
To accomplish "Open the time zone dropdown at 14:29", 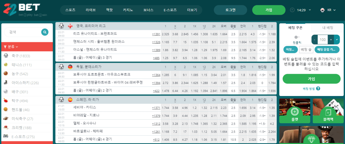I will pyautogui.click(x=310, y=10).
